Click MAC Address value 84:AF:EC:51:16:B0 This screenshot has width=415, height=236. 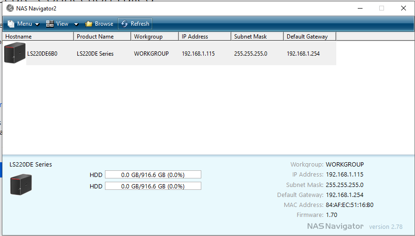pos(349,205)
